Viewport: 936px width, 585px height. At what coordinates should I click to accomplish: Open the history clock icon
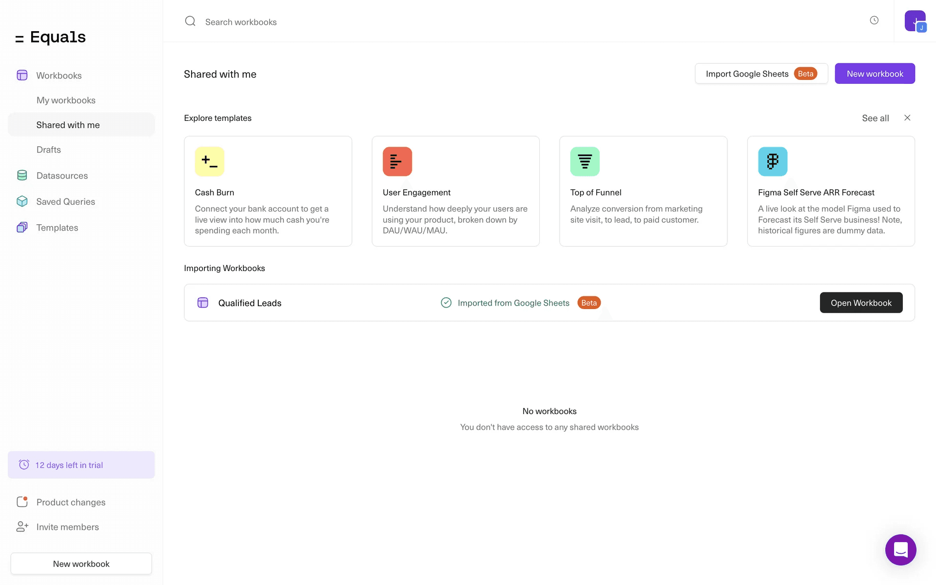[874, 20]
